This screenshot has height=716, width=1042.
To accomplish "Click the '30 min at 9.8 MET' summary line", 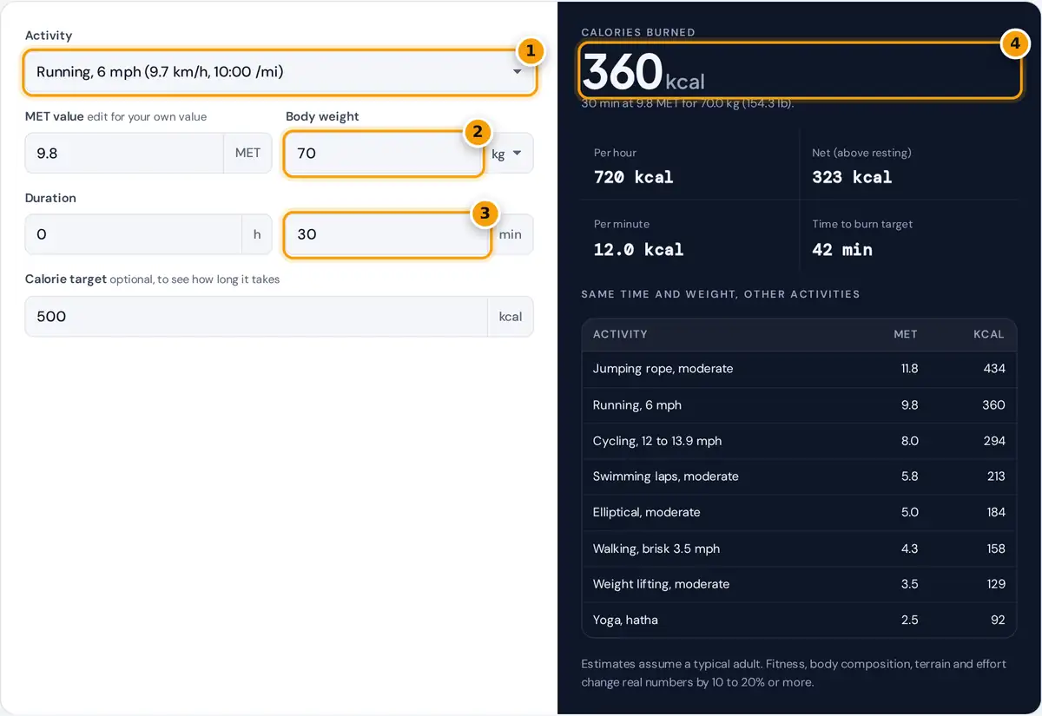I will point(688,104).
